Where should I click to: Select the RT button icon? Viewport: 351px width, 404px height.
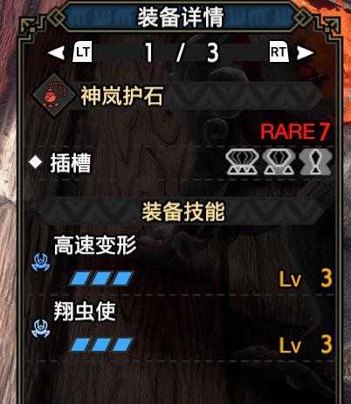pyautogui.click(x=279, y=52)
